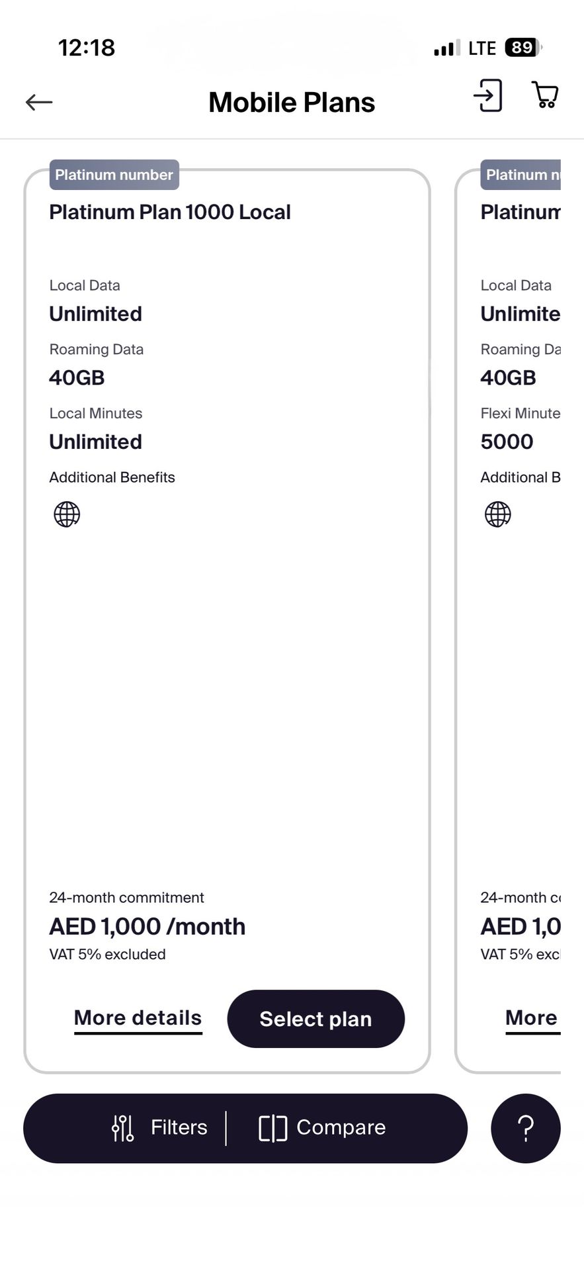This screenshot has width=584, height=1271.
Task: Tap the globe icon under Additional Benefits
Action: pyautogui.click(x=67, y=514)
